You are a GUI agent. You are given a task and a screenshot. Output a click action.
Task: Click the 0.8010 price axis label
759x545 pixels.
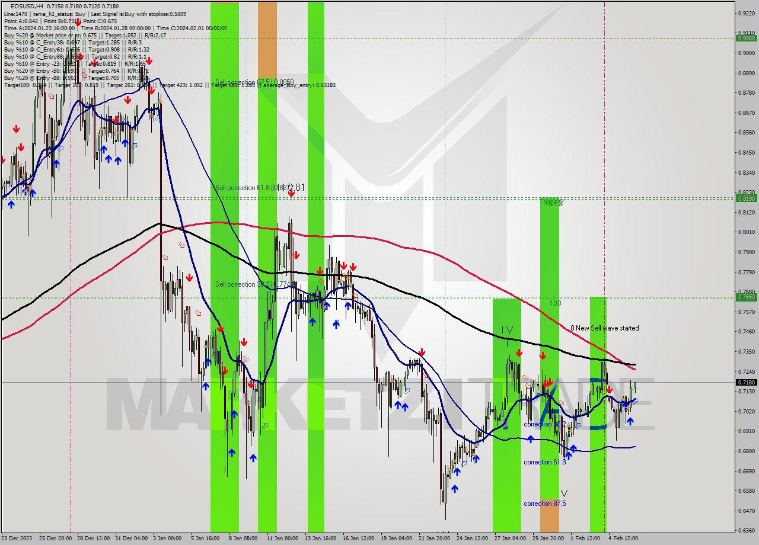click(x=745, y=232)
